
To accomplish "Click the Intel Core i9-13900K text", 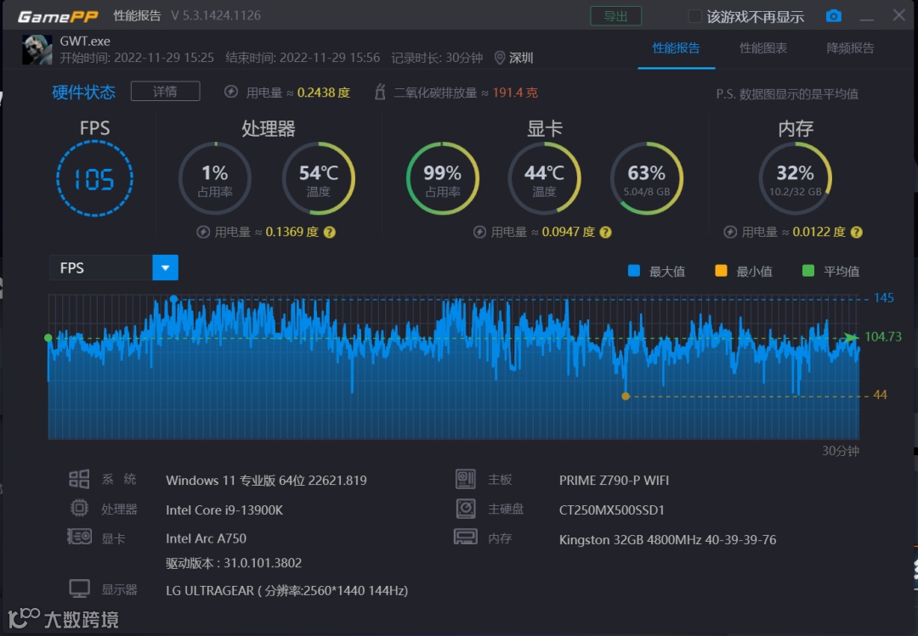I will pyautogui.click(x=224, y=510).
